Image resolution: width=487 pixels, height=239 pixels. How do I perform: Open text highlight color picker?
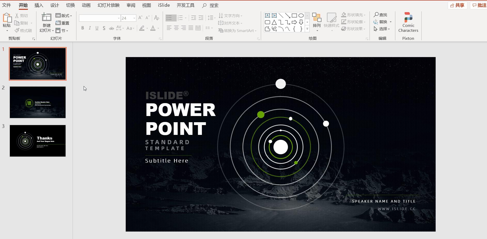(142, 28)
